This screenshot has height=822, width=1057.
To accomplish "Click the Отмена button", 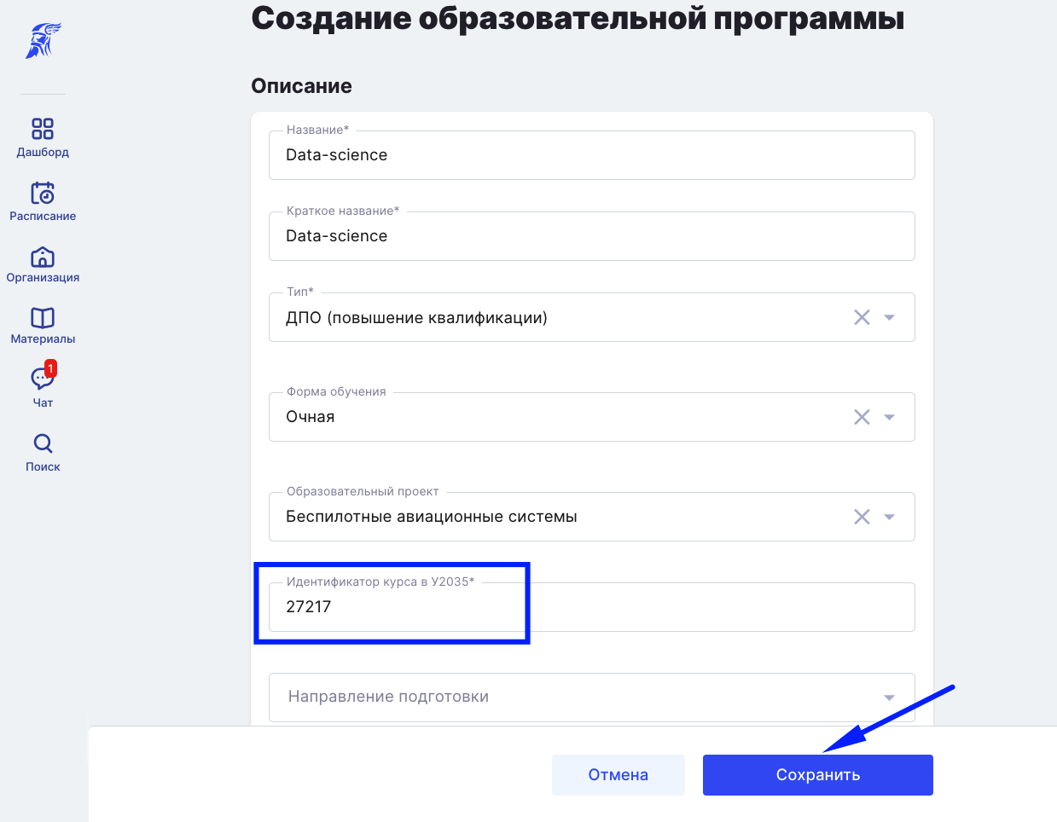I will click(618, 775).
